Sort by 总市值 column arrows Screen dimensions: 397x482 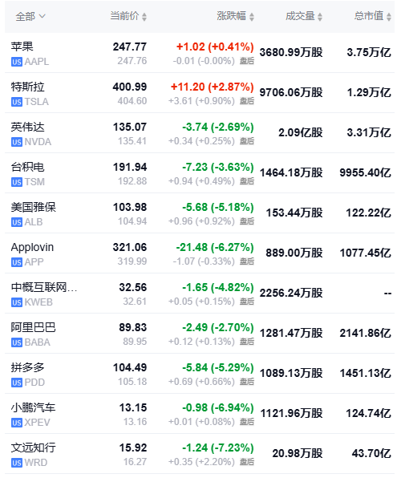389,17
